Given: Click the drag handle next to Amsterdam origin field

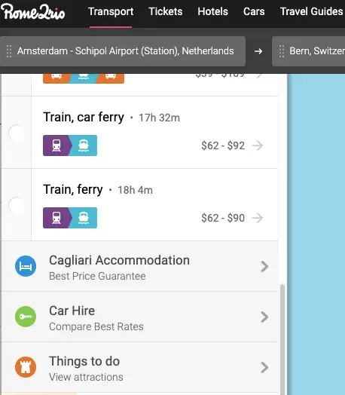Looking at the screenshot, I should pos(9,51).
